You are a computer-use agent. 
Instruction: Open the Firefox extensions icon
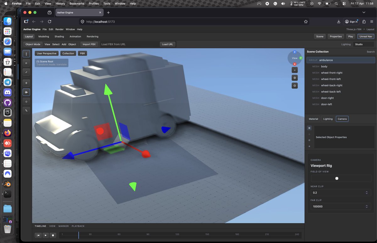(364, 22)
